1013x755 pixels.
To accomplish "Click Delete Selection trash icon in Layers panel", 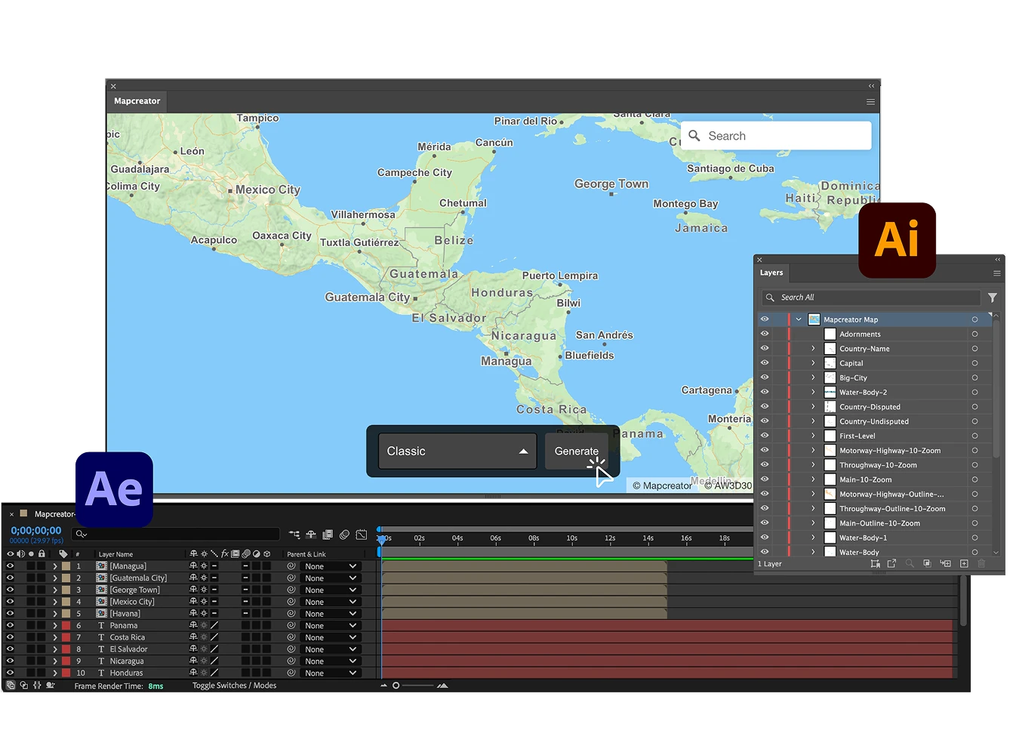I will point(982,564).
